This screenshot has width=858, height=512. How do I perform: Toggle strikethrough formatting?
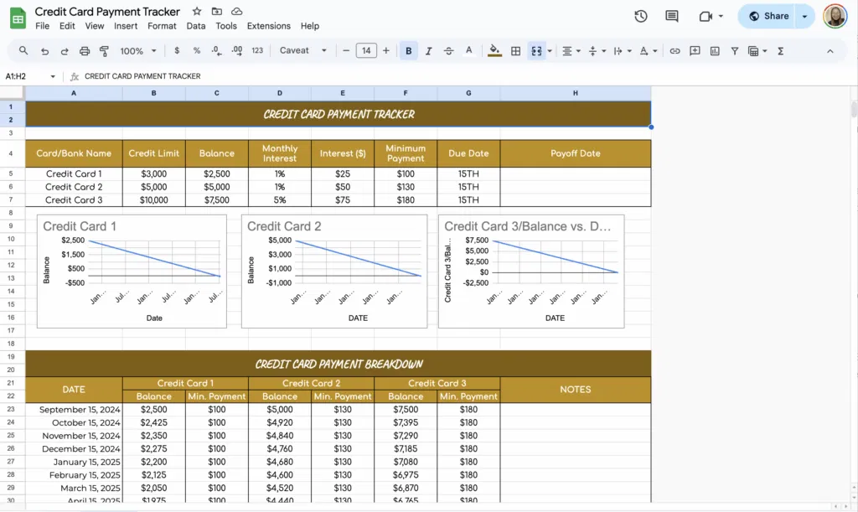coord(448,50)
